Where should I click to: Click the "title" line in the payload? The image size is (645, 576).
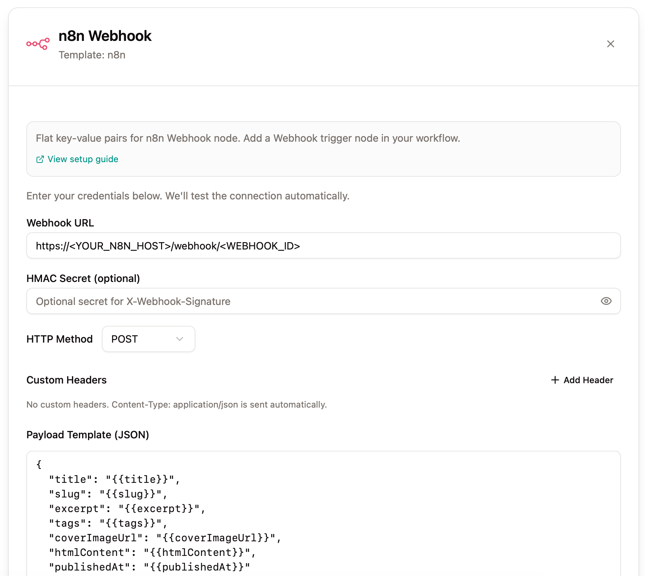tap(115, 480)
